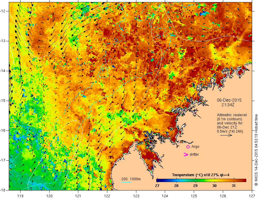Click the vertical IMOS copyright timestamp text
This screenshot has height=199, width=258.
(256, 150)
